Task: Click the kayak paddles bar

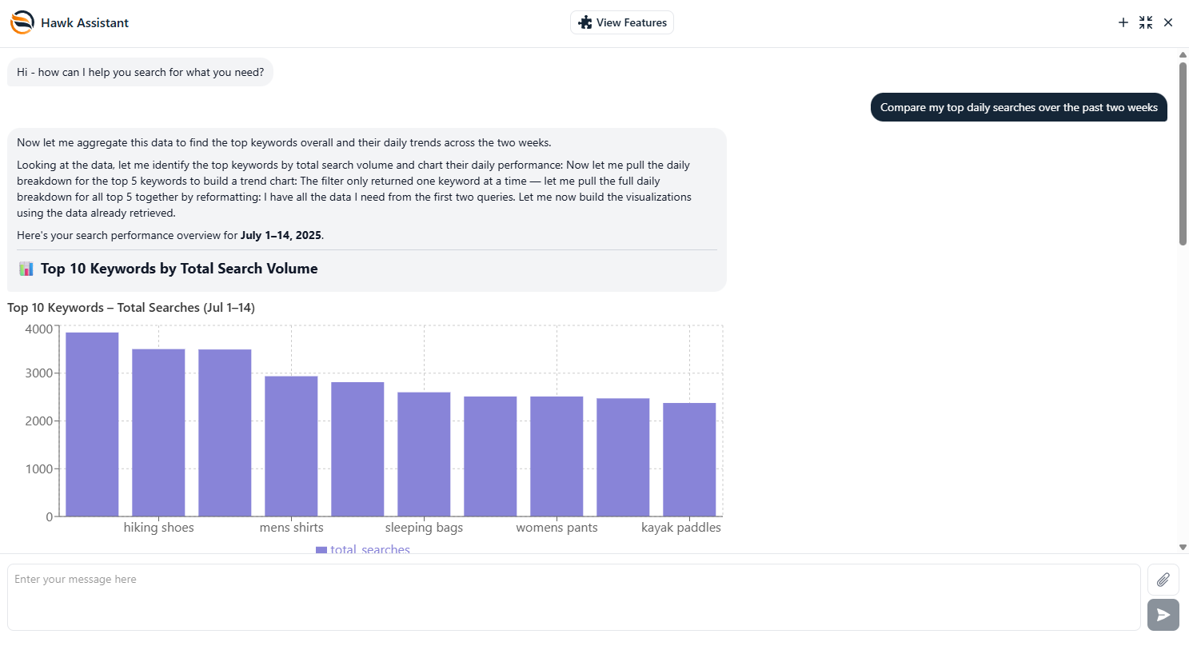Action: coord(689,460)
